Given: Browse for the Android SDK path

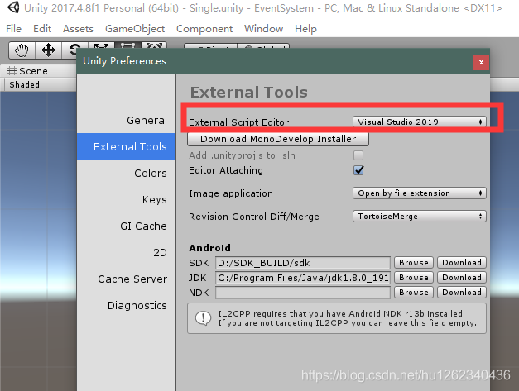Looking at the screenshot, I should pos(414,262).
